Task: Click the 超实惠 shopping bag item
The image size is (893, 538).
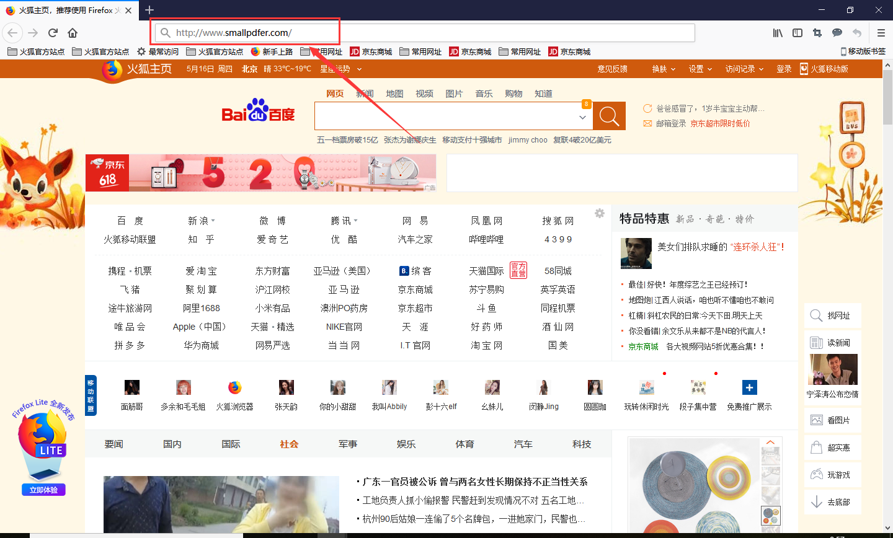Action: [x=832, y=448]
